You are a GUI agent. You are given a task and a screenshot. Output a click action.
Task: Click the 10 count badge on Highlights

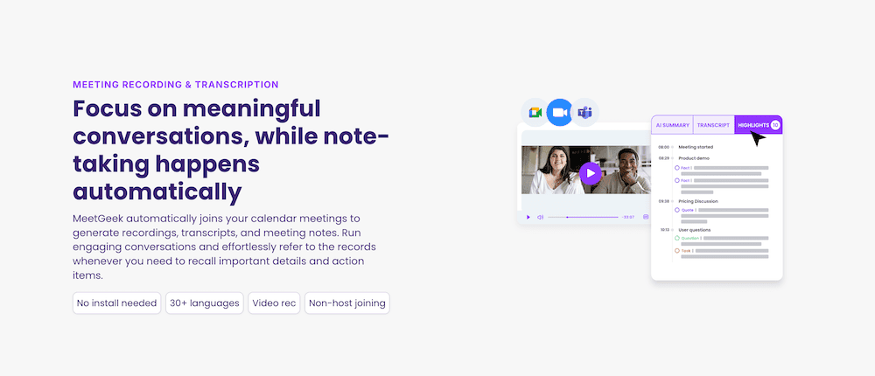(775, 125)
